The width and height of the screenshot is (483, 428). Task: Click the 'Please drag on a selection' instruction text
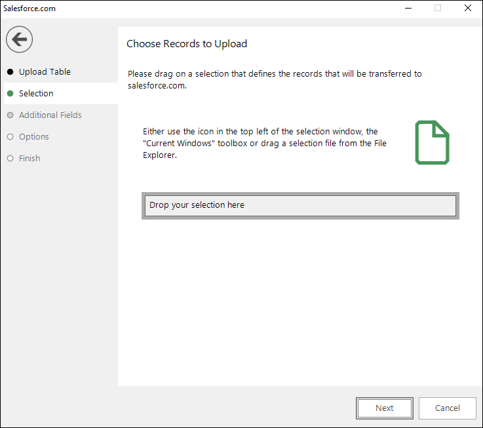pos(275,79)
